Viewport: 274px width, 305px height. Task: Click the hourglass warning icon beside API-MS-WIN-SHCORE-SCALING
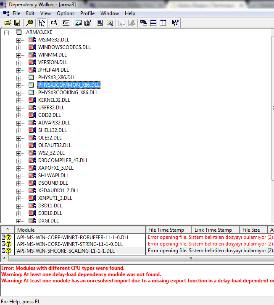[x=6, y=251]
